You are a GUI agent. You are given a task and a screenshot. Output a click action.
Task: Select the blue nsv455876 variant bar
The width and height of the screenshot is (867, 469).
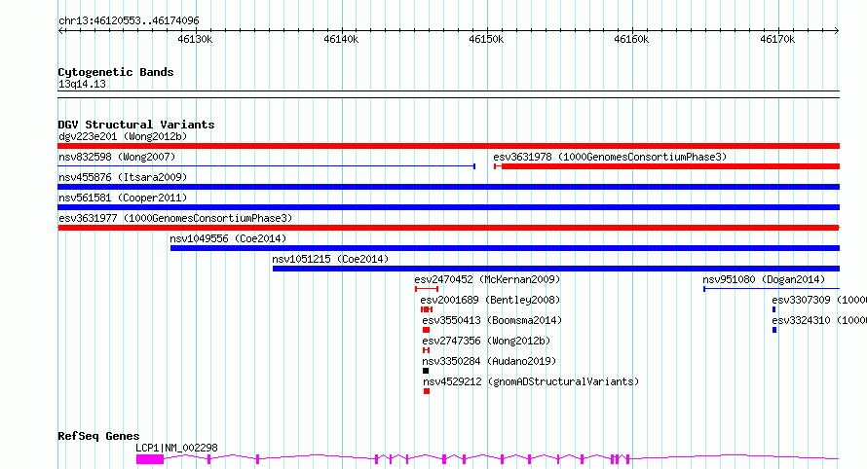(448, 187)
